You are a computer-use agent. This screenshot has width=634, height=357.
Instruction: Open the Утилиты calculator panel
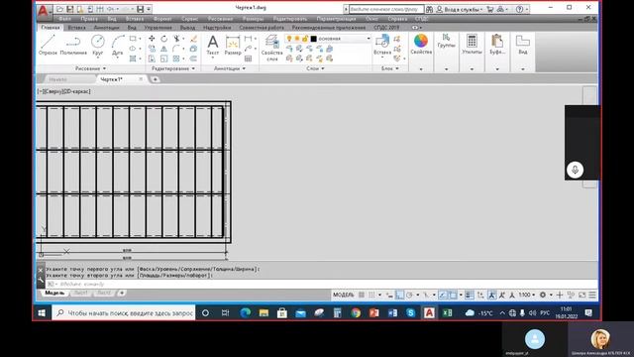click(472, 45)
